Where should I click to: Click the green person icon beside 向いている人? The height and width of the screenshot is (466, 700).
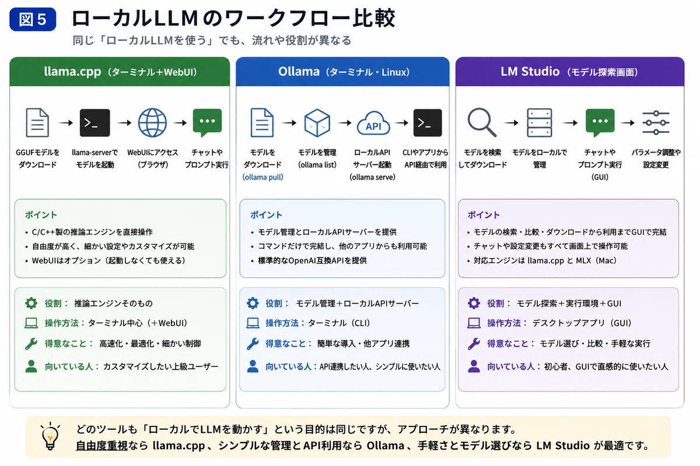coord(31,366)
